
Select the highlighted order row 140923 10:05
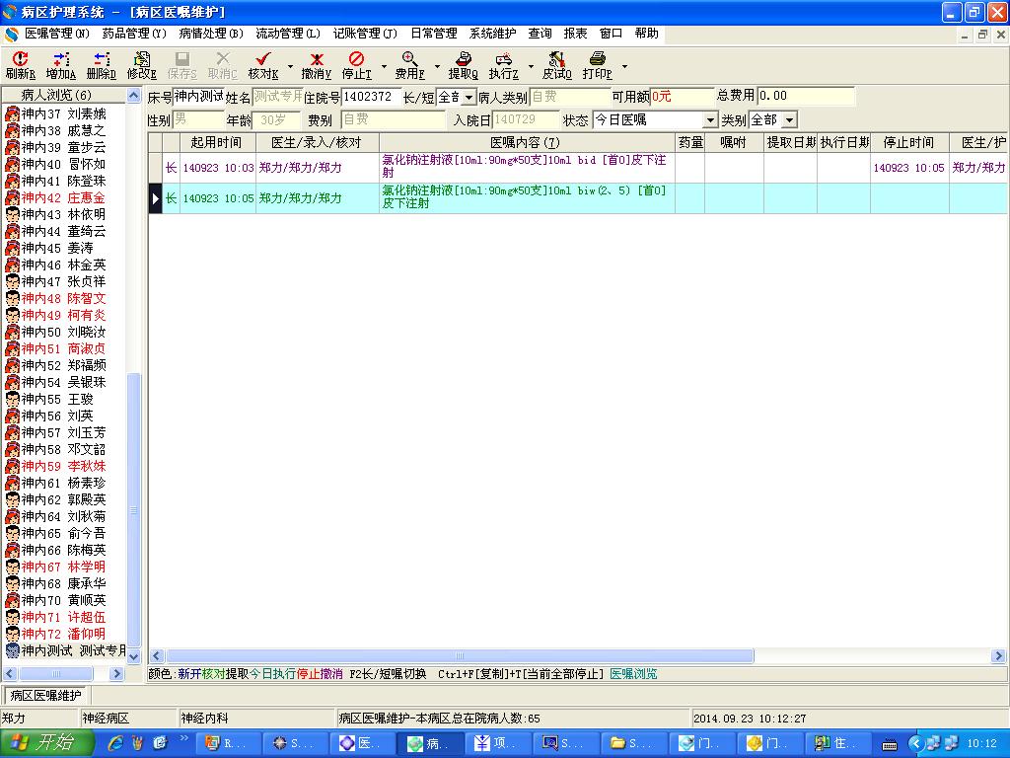(x=578, y=197)
